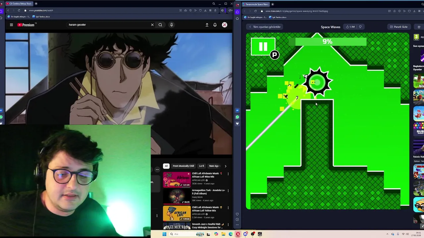This screenshot has height=238, width=424.
Task: Open options for Armageddon Turk video
Action: (x=228, y=191)
